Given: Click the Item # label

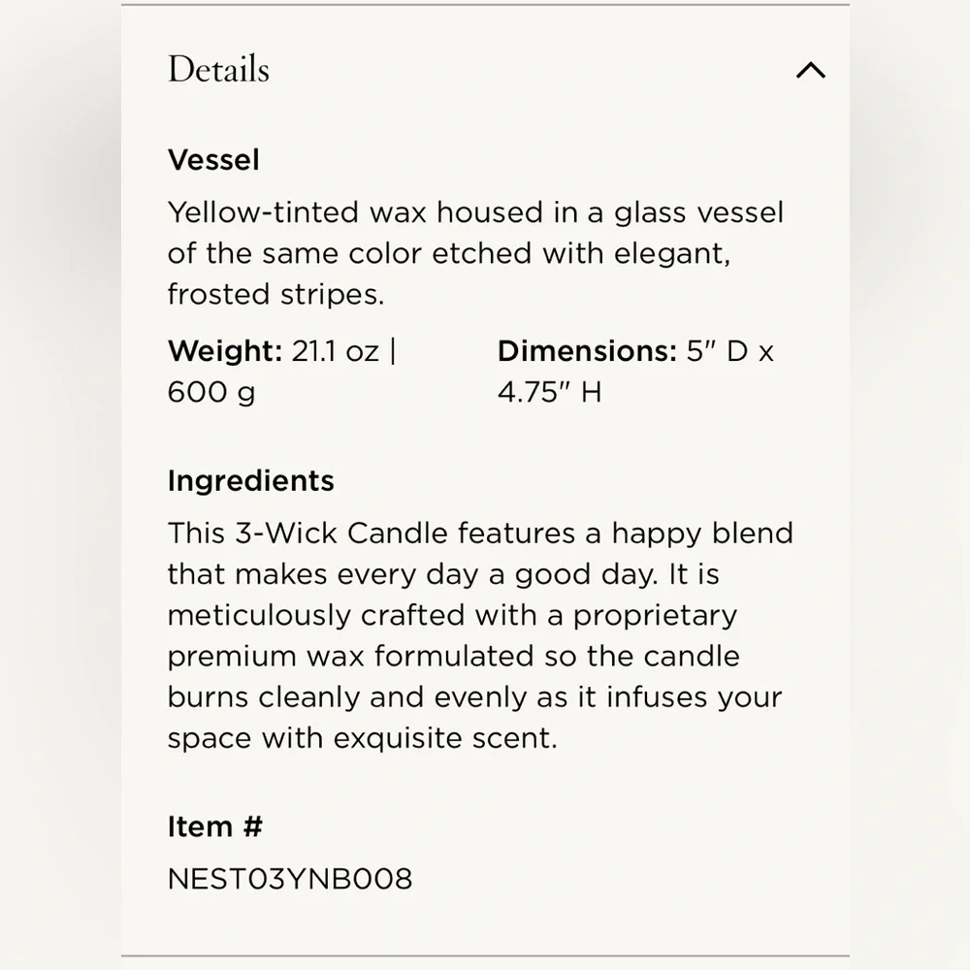Looking at the screenshot, I should [x=214, y=827].
